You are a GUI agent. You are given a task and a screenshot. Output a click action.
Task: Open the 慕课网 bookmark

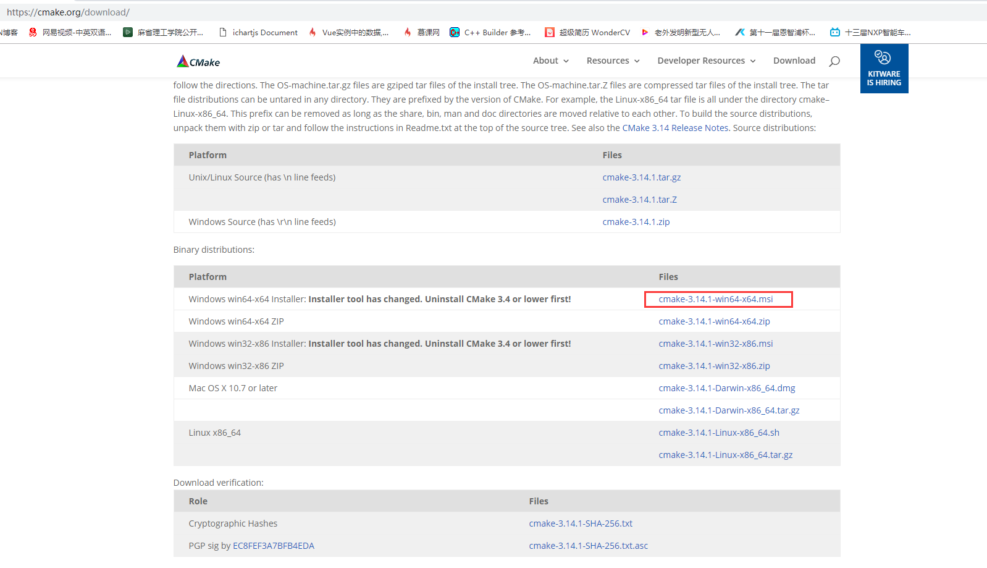[x=421, y=32]
